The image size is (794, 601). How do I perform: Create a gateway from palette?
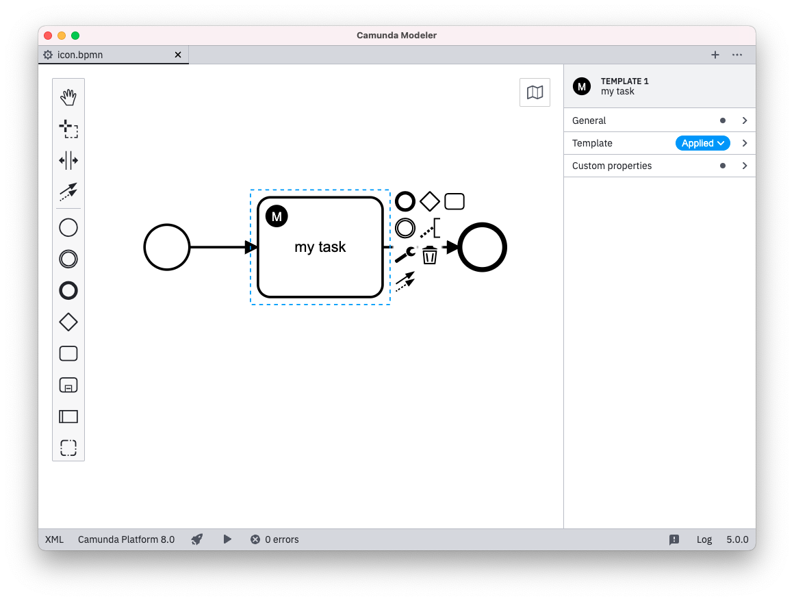click(68, 322)
